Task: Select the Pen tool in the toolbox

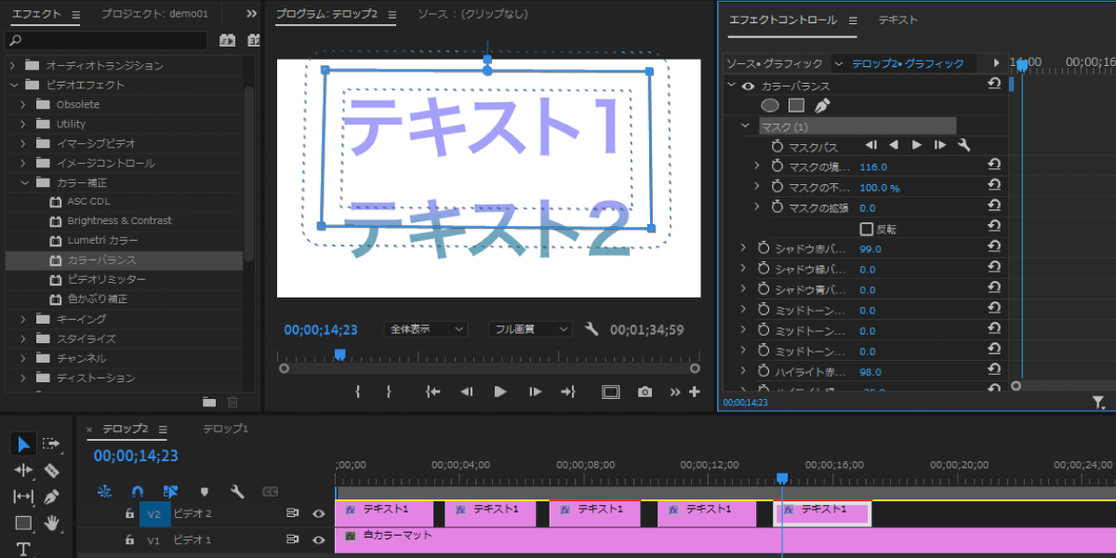Action: (51, 497)
